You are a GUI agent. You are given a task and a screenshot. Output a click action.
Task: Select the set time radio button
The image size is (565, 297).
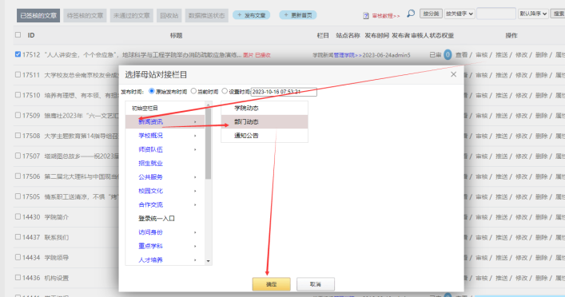225,91
